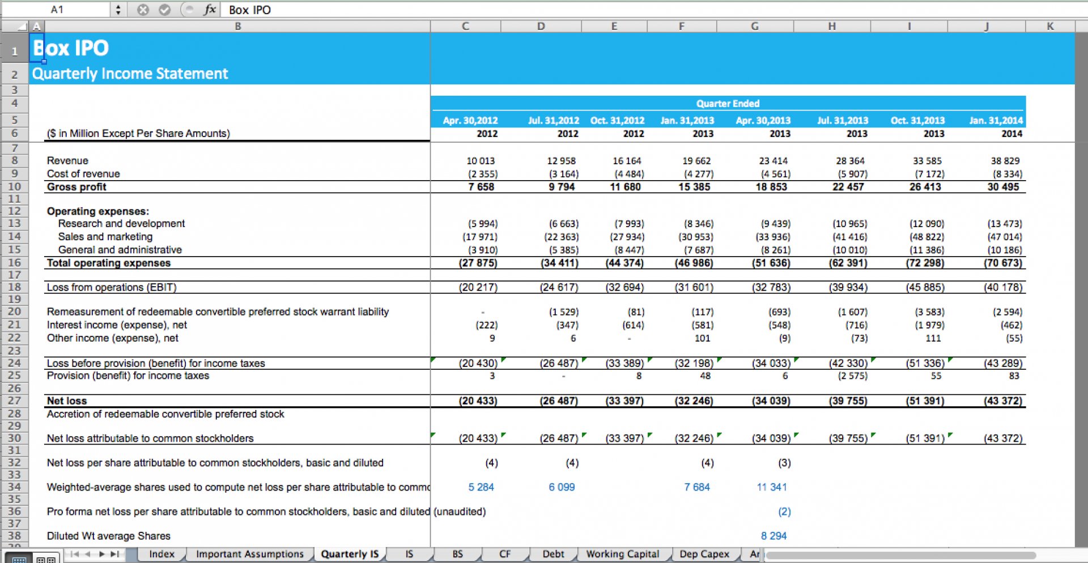Image resolution: width=1088 pixels, height=563 pixels.
Task: Go to previous sheet tab arrow
Action: coord(88,554)
